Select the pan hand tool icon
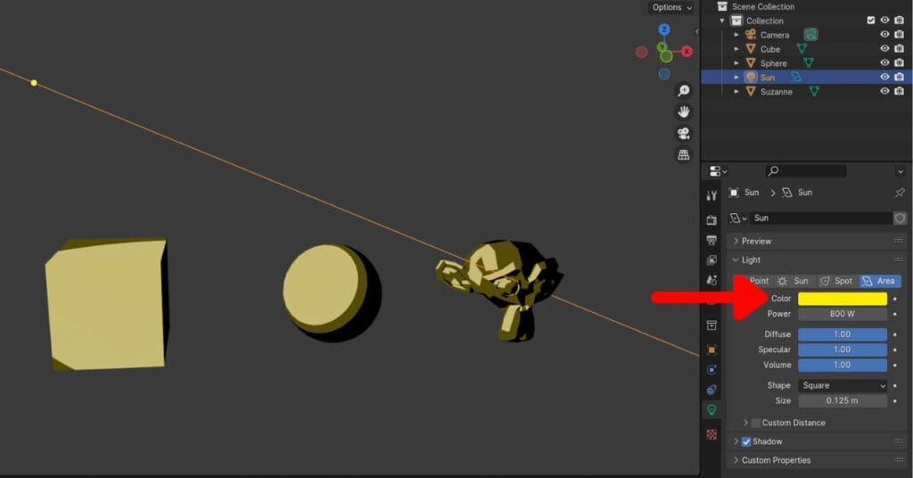Image resolution: width=913 pixels, height=478 pixels. point(684,112)
